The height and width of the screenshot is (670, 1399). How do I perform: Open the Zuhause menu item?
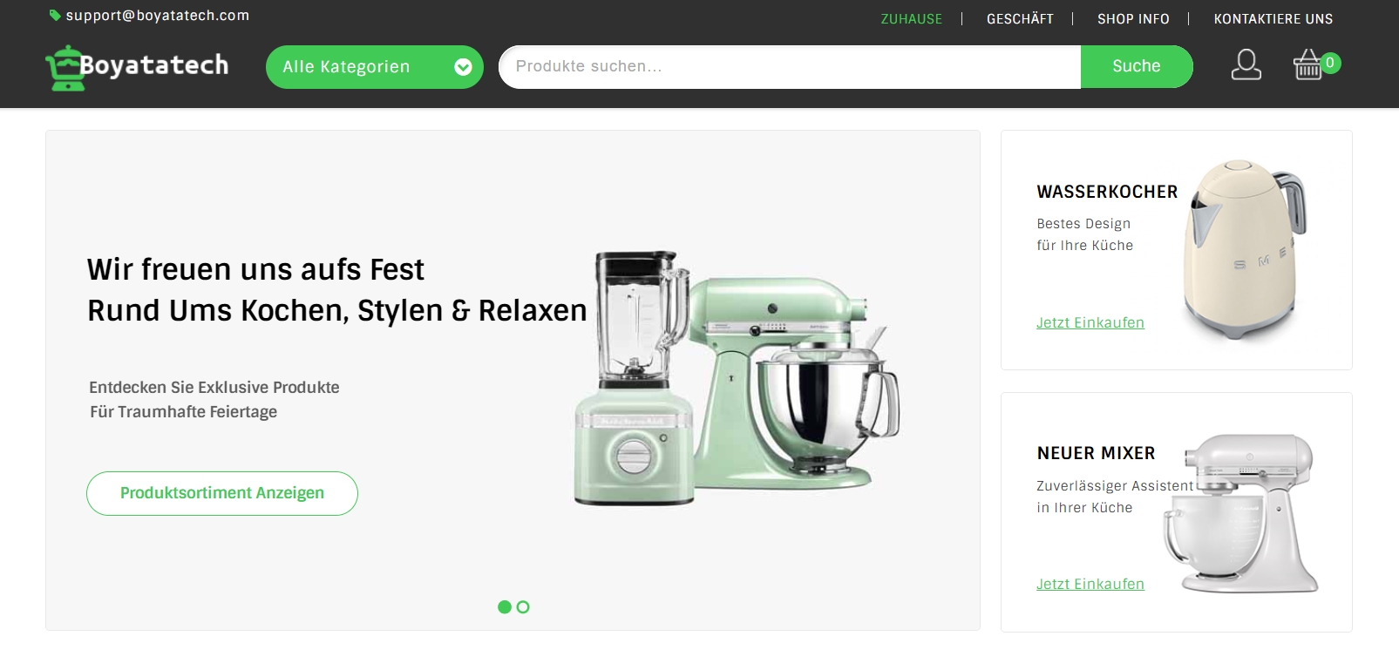click(912, 19)
